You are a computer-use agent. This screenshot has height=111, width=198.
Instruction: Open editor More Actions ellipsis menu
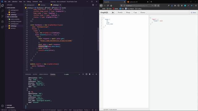click(x=96, y=5)
